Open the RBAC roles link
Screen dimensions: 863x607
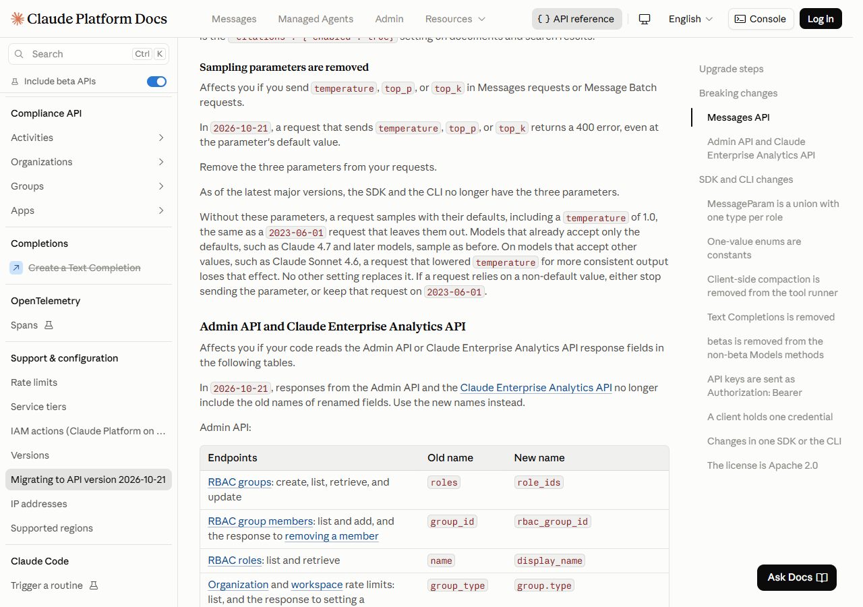(x=235, y=560)
